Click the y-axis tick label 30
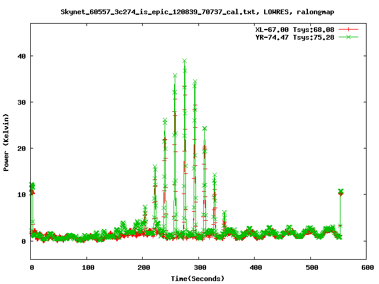The image size is (379, 284). pyautogui.click(x=21, y=102)
